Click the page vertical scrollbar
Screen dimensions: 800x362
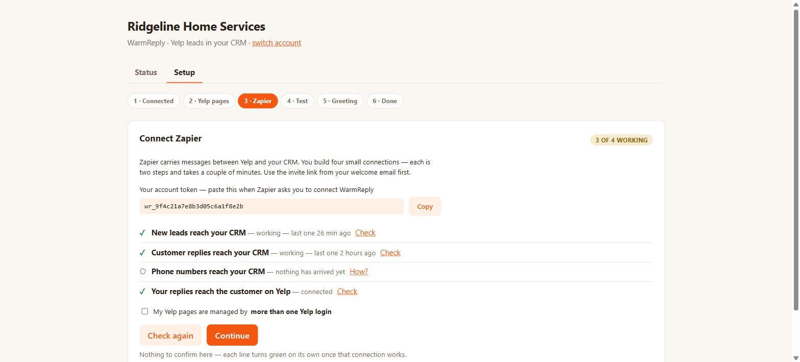(x=796, y=159)
